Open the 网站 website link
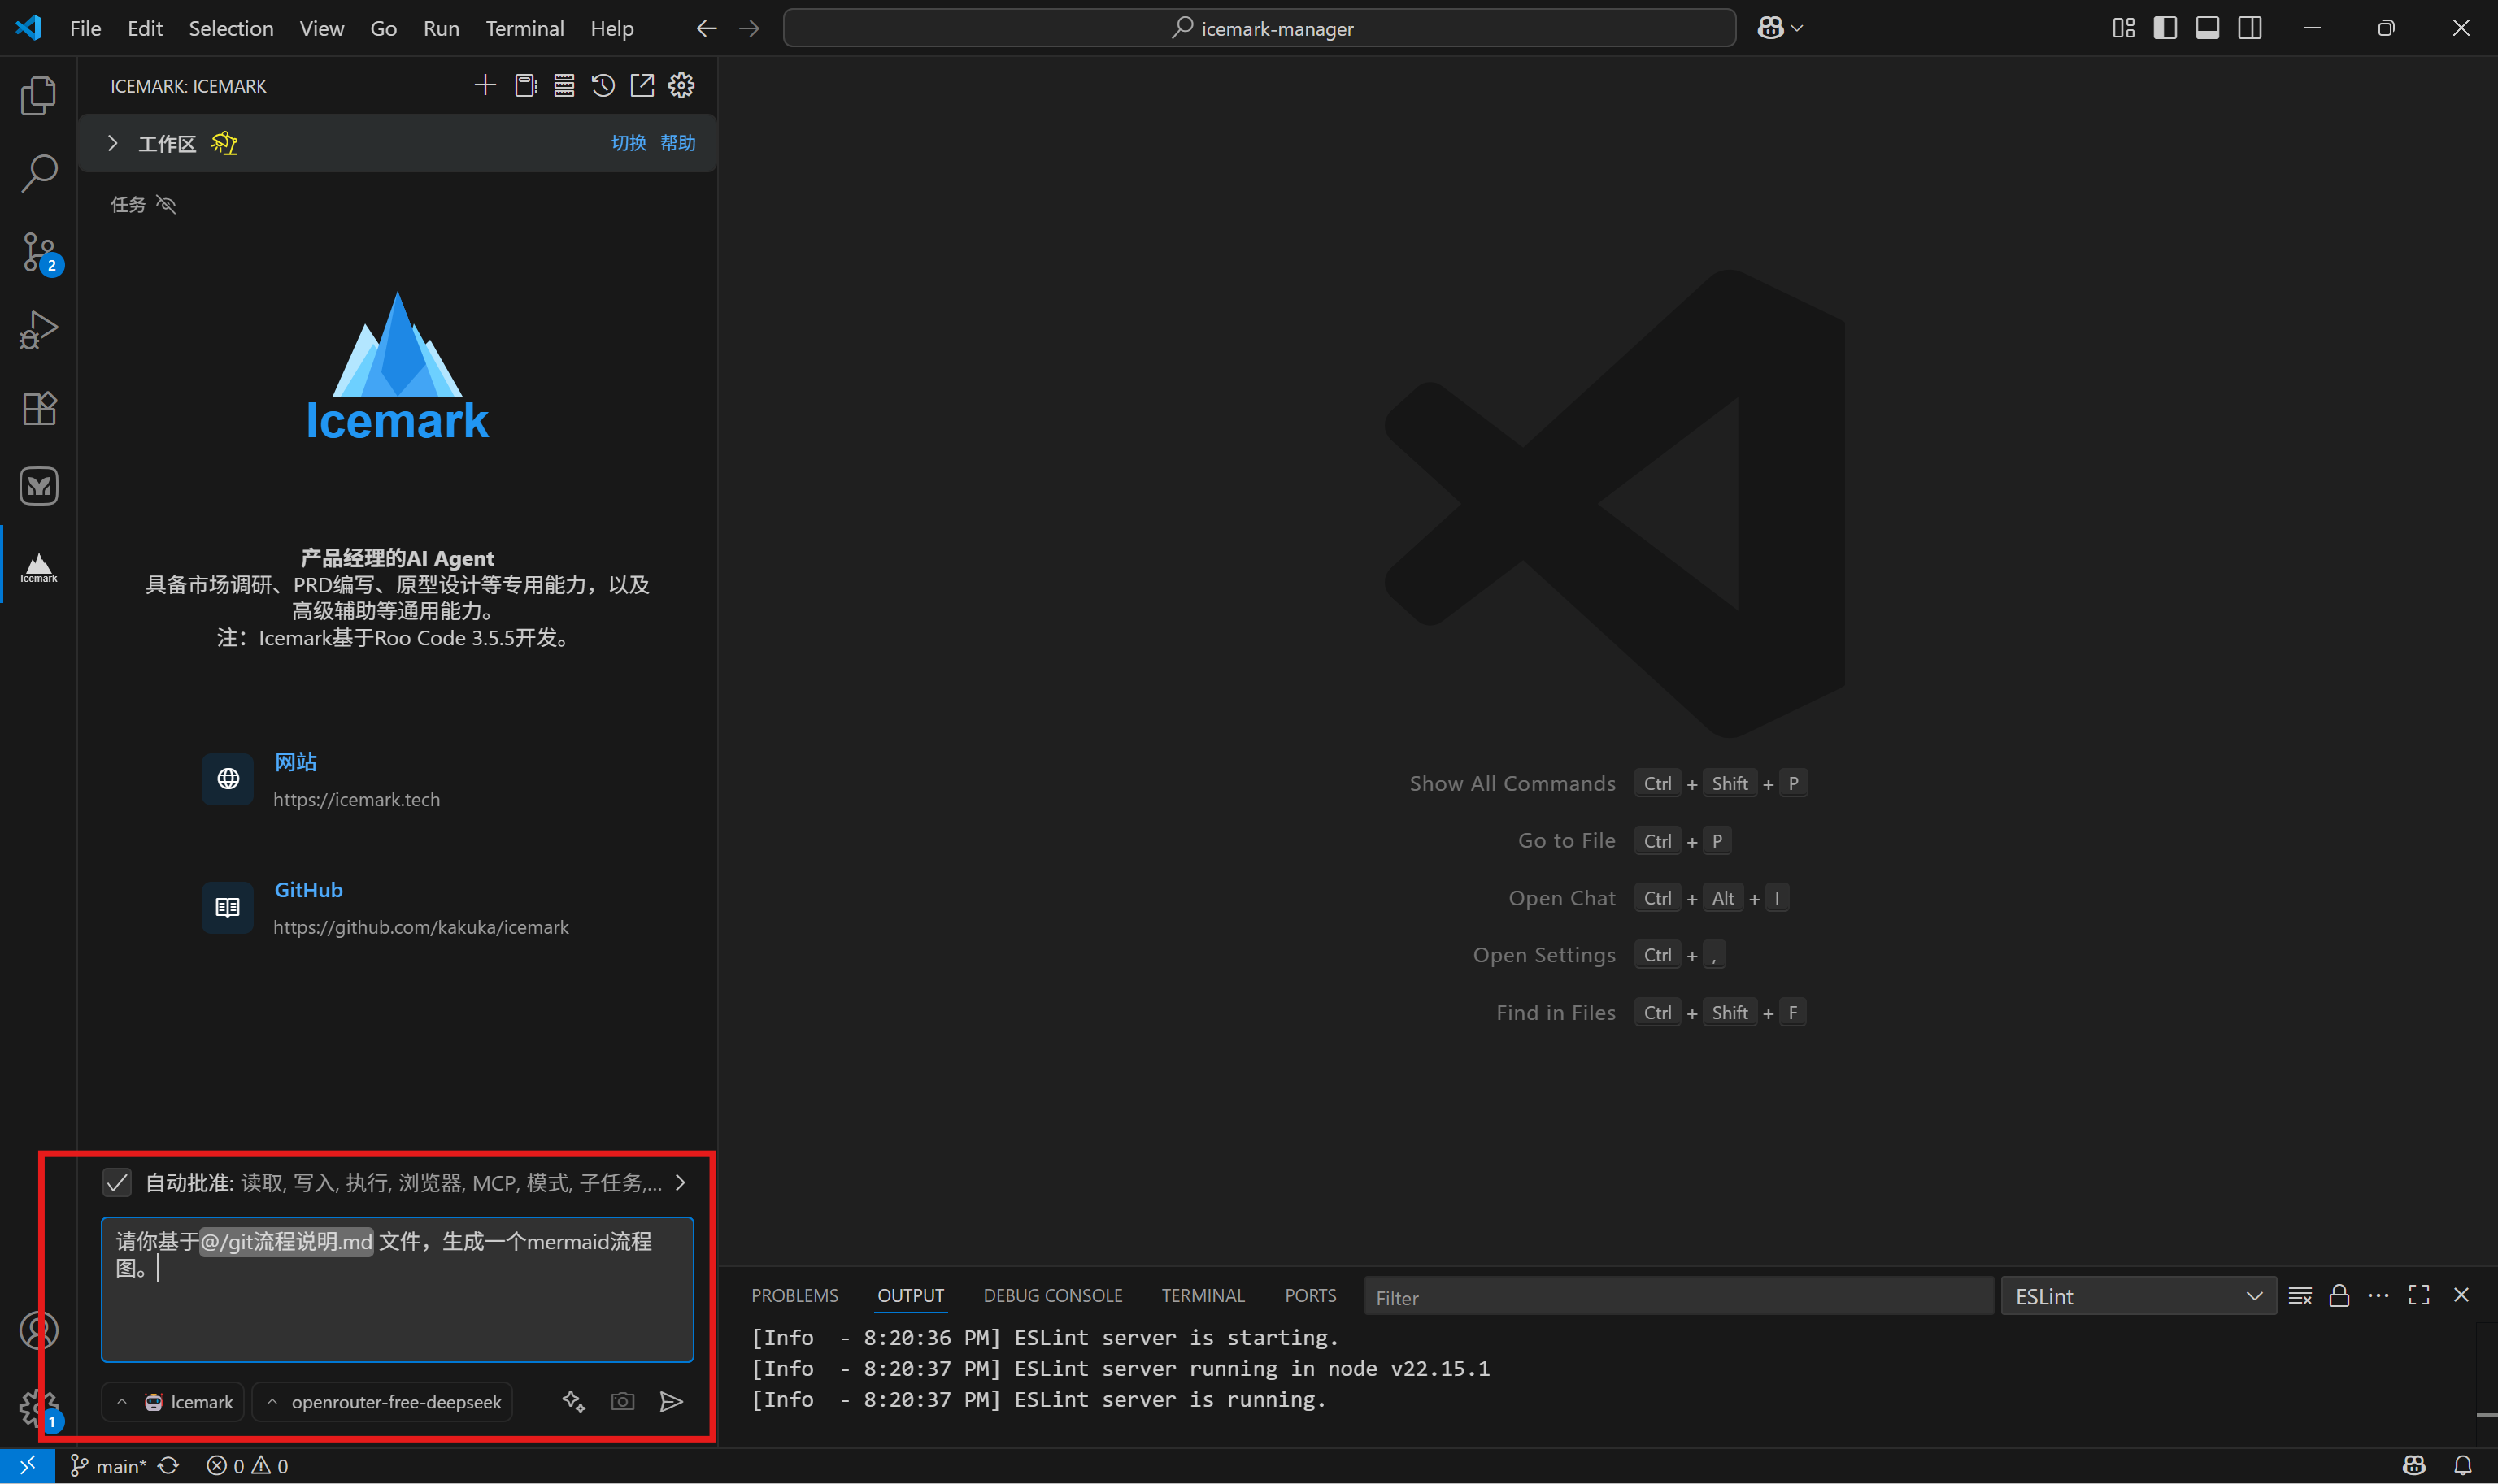This screenshot has width=2498, height=1484. (x=295, y=762)
